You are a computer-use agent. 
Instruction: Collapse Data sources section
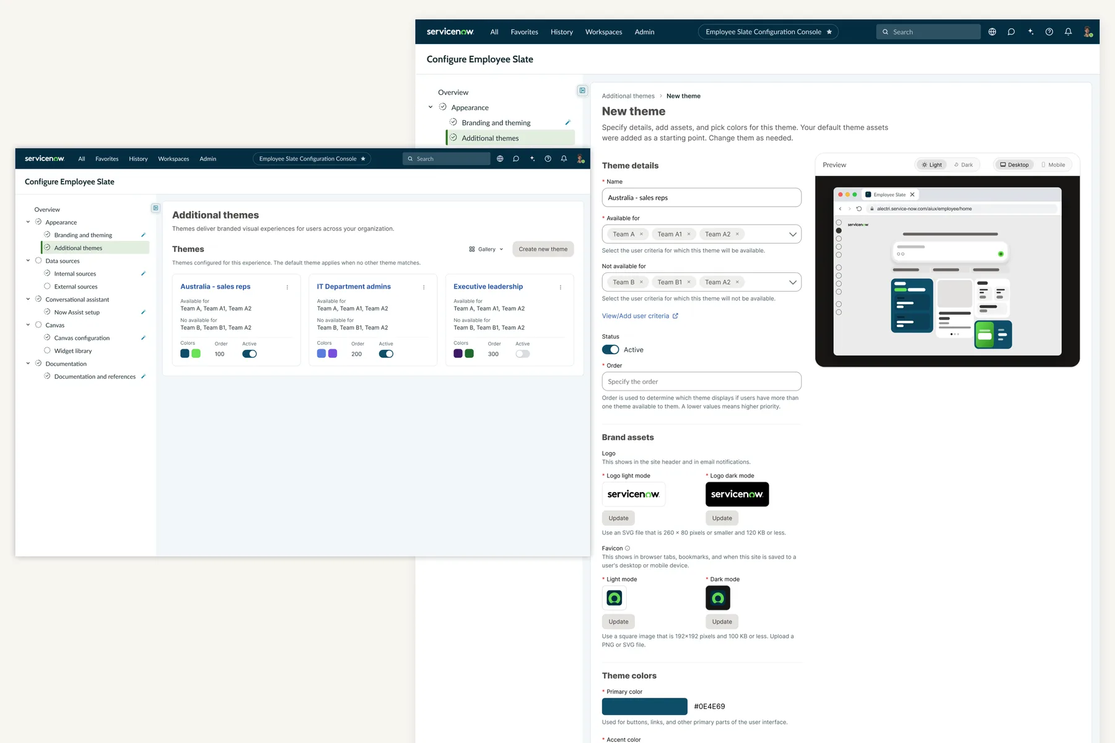click(28, 261)
